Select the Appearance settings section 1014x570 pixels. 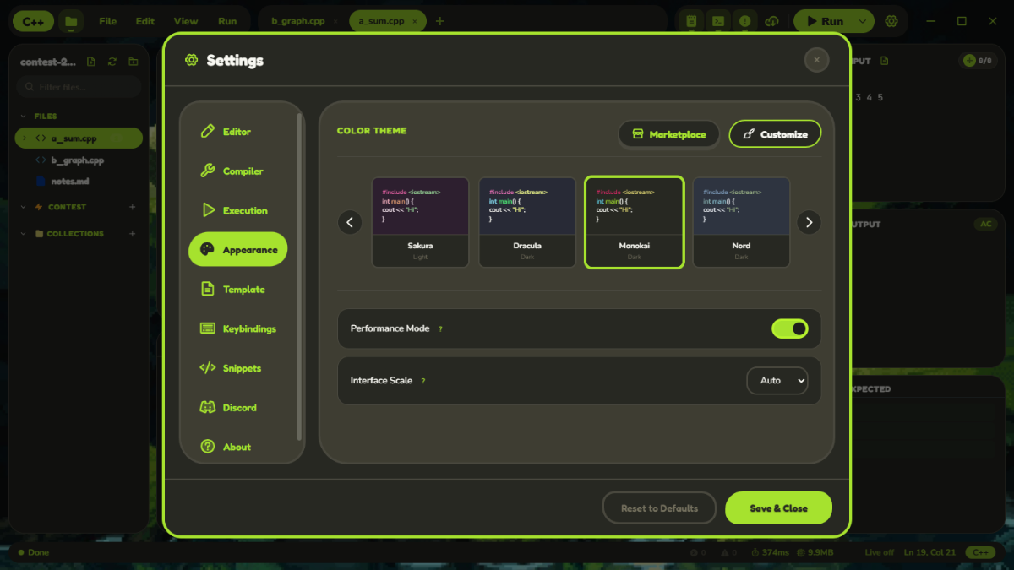point(237,250)
